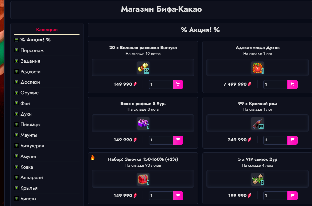Select the Бижутерия category

coord(32,146)
